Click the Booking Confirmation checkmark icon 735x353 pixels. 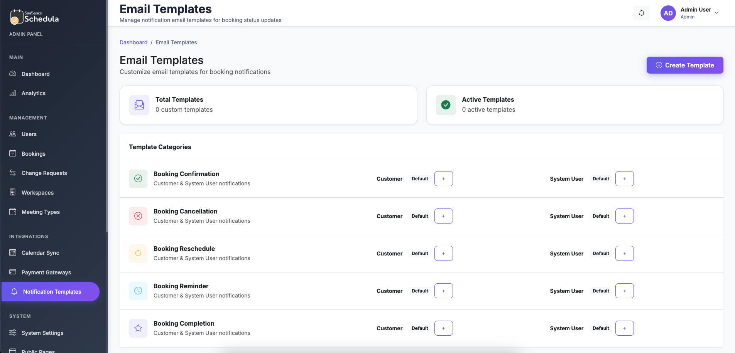pos(138,178)
